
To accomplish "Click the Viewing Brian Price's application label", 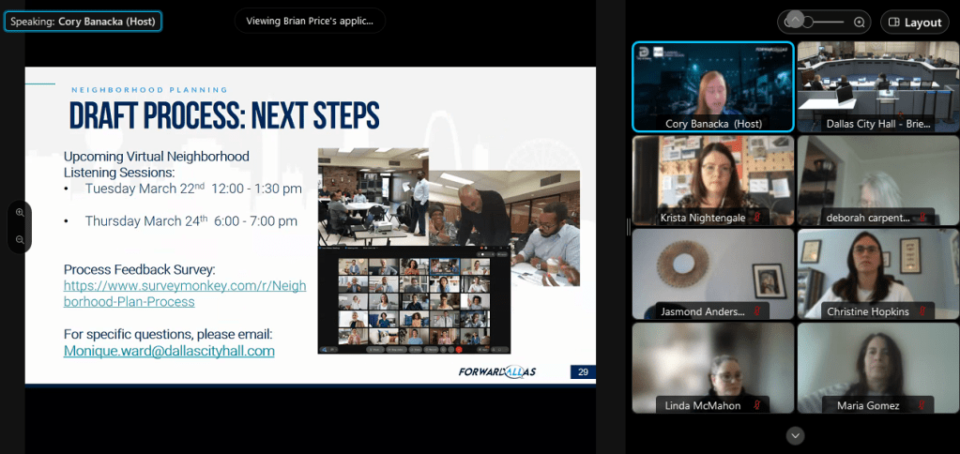I will point(309,21).
